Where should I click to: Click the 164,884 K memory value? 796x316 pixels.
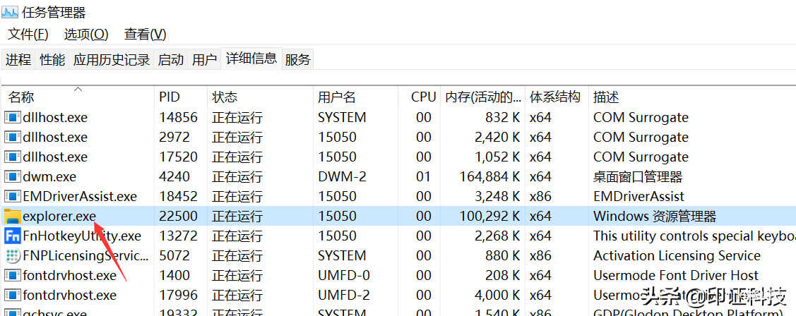489,177
